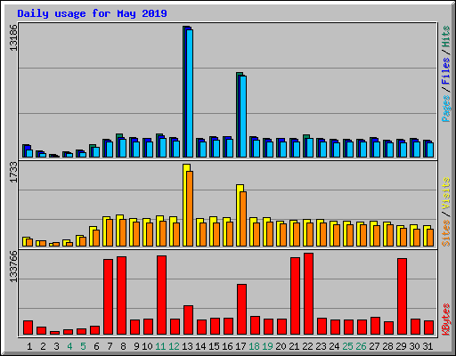Click the 'Files' legend label
Image resolution: width=456 pixels, height=356 pixels.
point(446,71)
